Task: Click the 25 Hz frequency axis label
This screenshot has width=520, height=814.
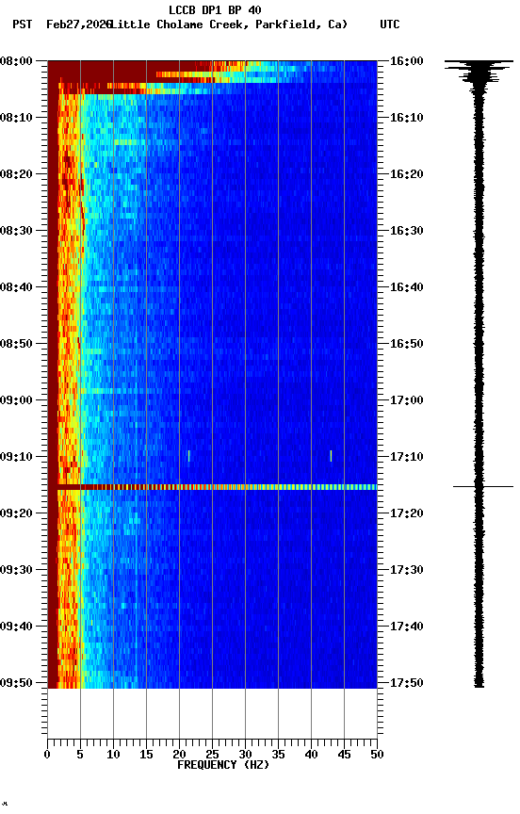Action: point(212,755)
